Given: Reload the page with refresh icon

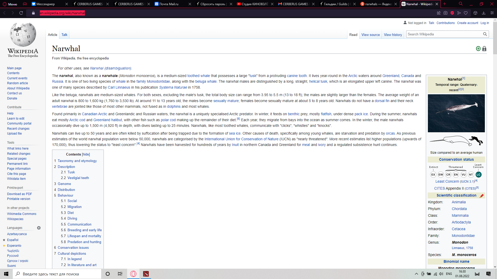Looking at the screenshot, I should pos(21,13).
